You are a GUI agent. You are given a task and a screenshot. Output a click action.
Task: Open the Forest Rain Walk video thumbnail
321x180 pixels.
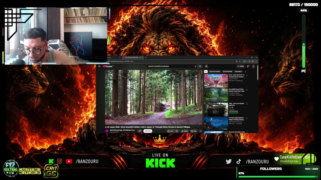[x=216, y=95]
